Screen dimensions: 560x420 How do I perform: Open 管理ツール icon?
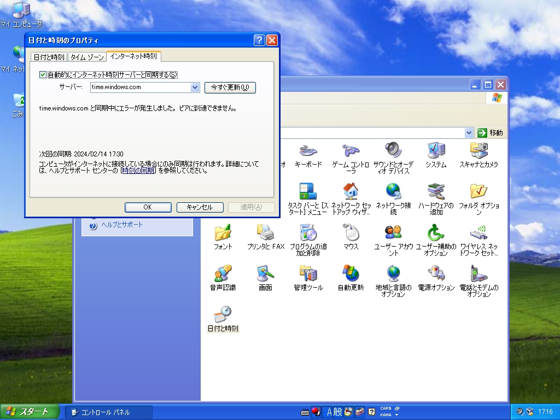pos(308,279)
